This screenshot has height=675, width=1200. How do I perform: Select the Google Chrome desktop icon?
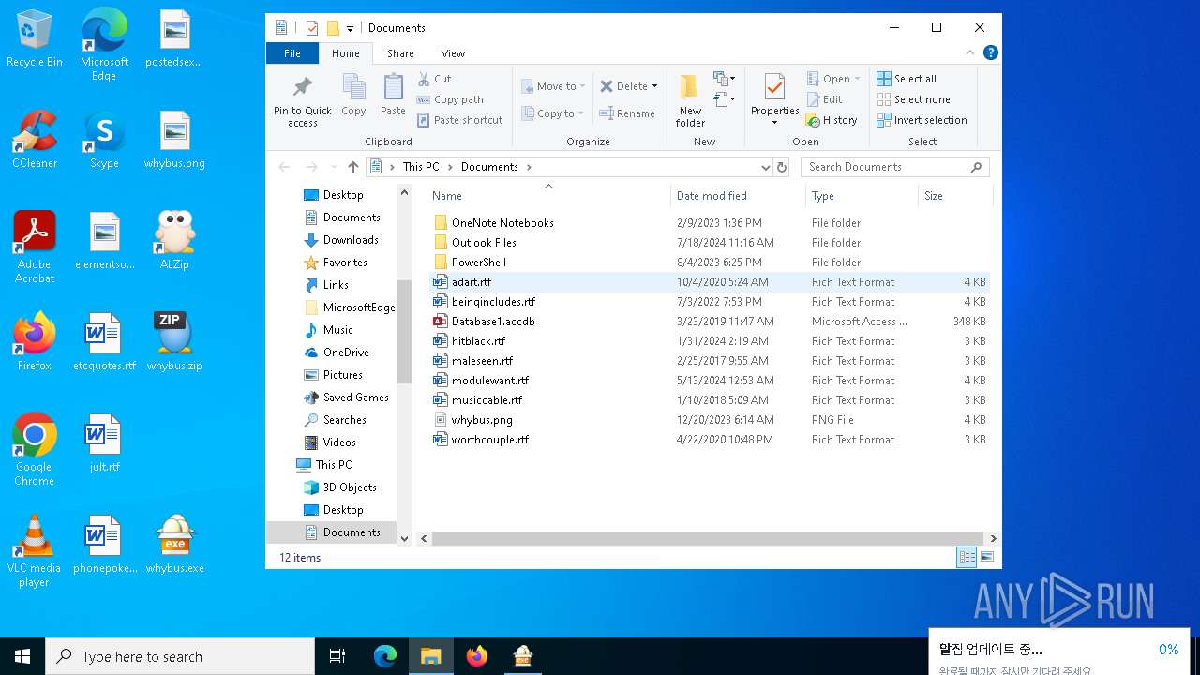pos(35,450)
